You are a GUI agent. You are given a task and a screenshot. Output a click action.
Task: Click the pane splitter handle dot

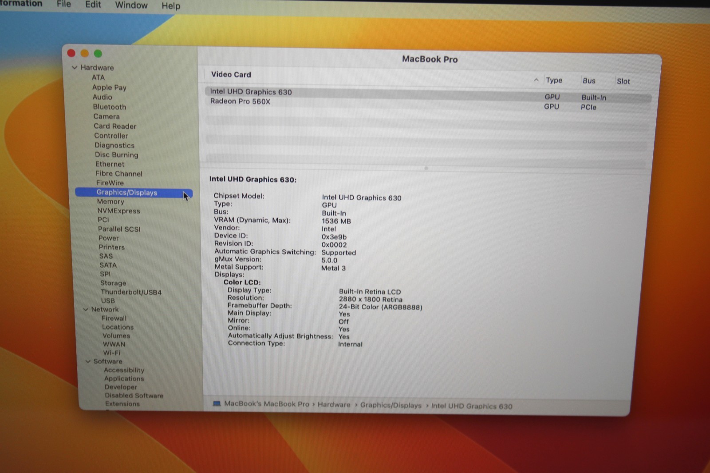(426, 168)
